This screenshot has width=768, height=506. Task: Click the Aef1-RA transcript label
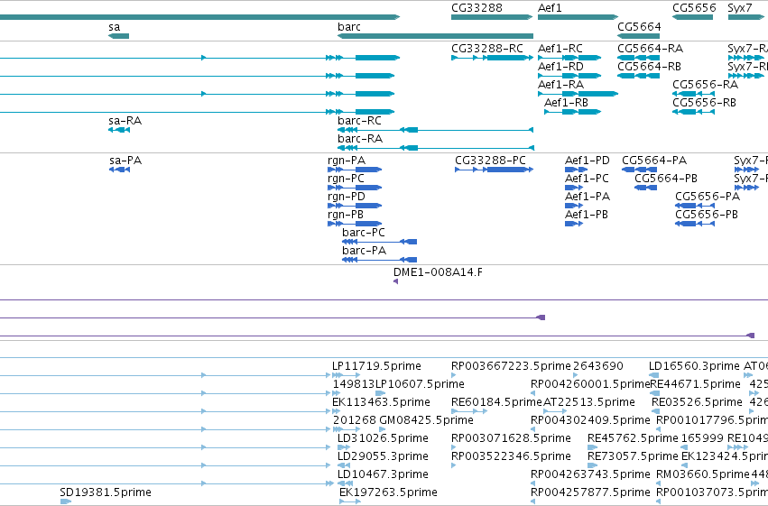[x=560, y=85]
